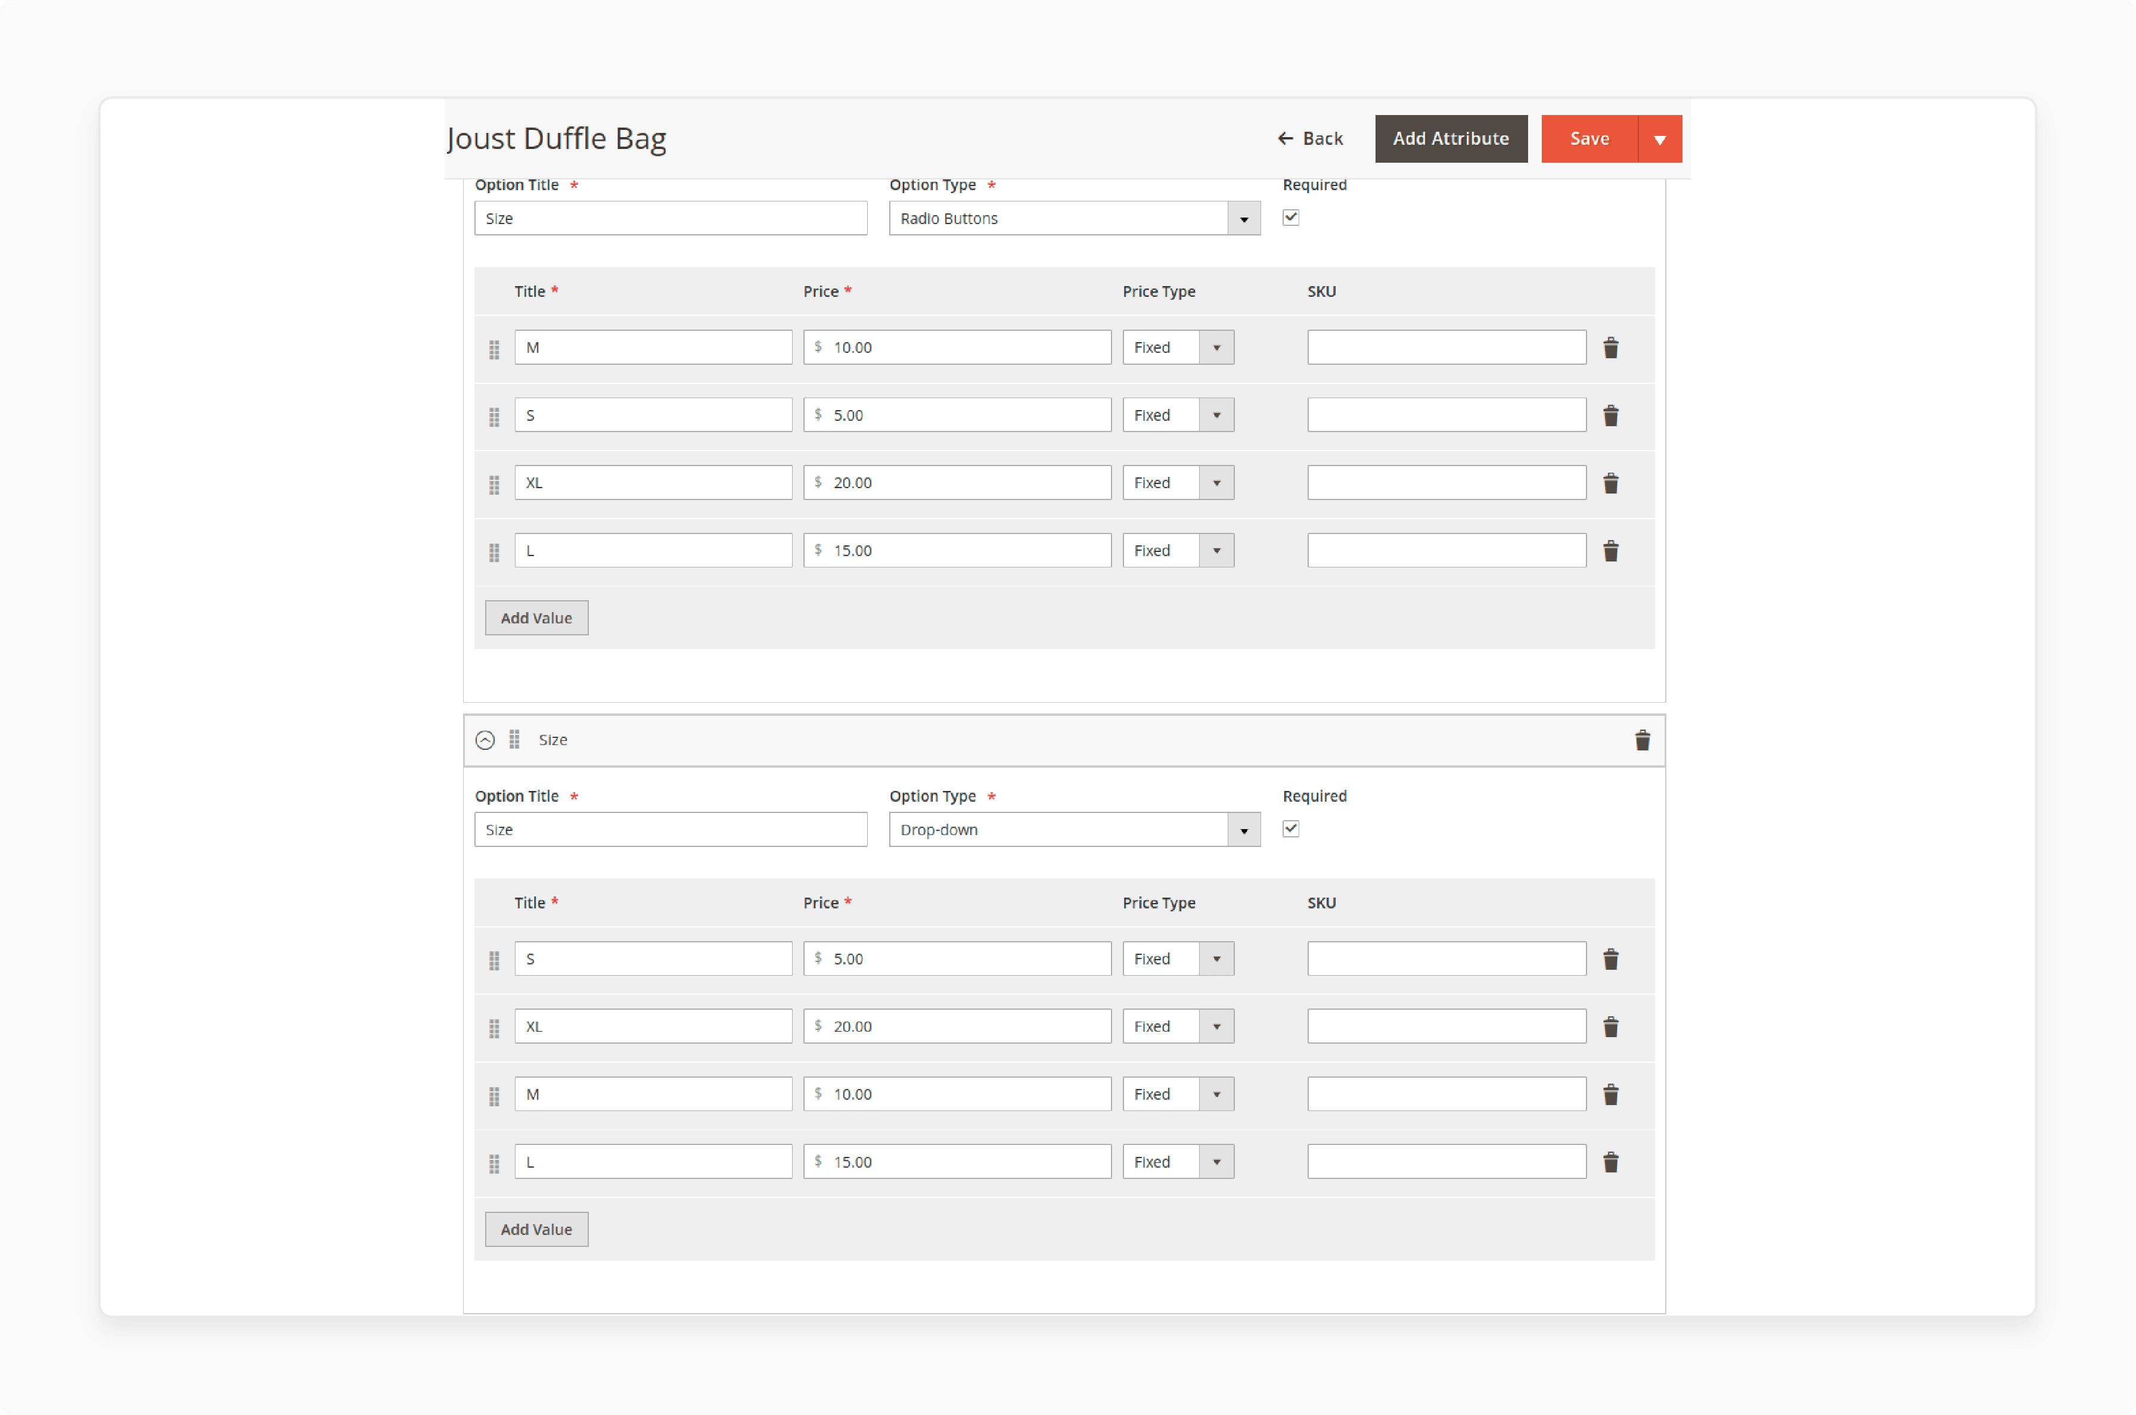The image size is (2136, 1415).
Task: Click the Save button
Action: pyautogui.click(x=1589, y=139)
